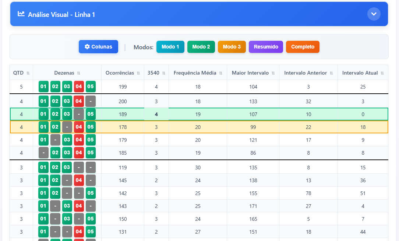Screen dimensions: 399x241
Task: Collapse the Análise Visual panel with chevron
Action: tap(374, 14)
